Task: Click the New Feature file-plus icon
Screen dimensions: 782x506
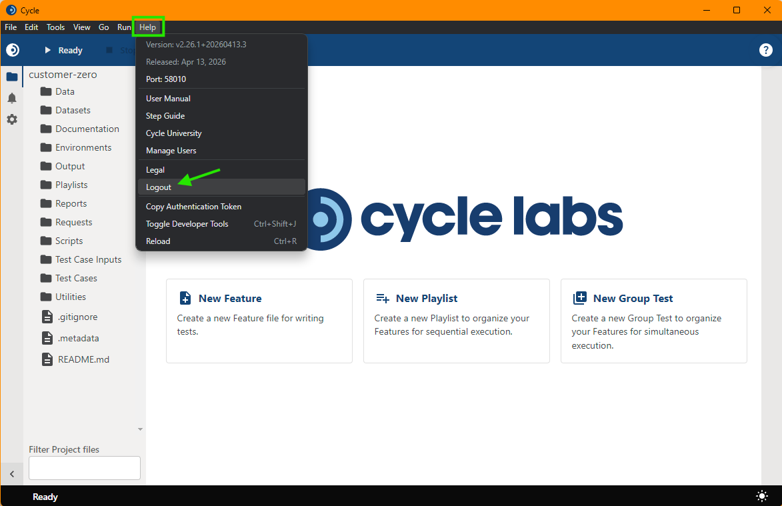Action: [185, 298]
